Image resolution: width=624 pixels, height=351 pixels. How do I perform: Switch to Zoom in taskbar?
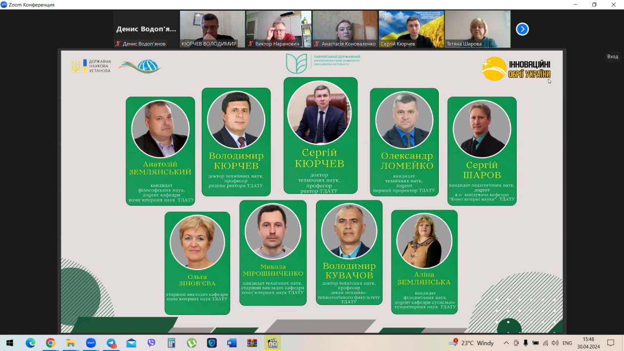click(x=91, y=343)
